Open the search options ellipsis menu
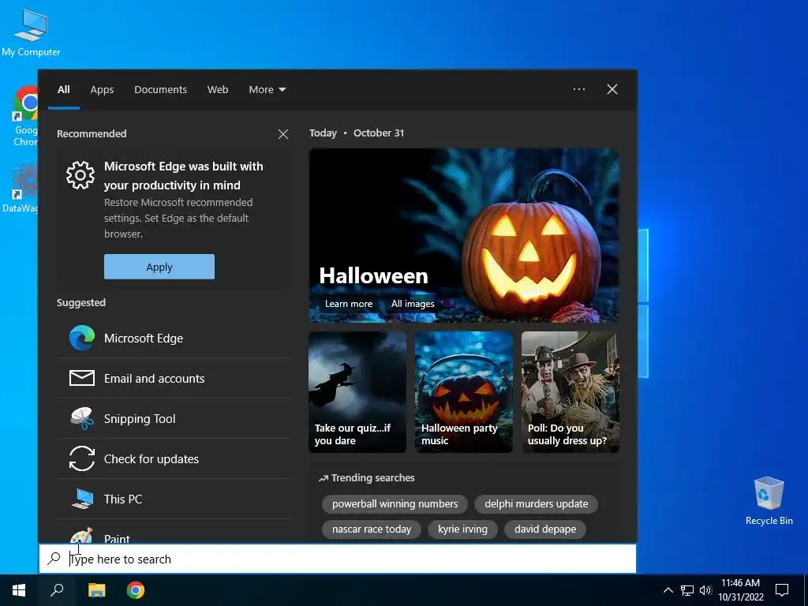 (x=579, y=89)
